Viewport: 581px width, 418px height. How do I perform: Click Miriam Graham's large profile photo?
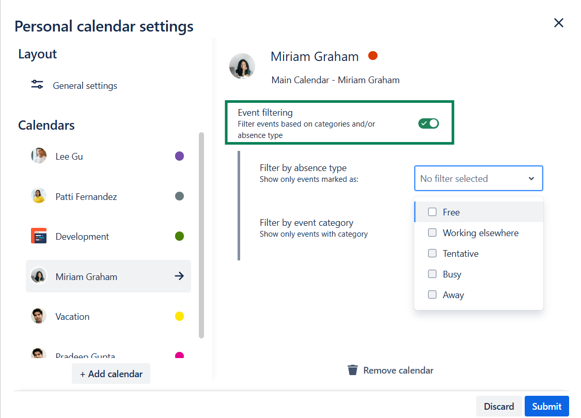pos(242,66)
